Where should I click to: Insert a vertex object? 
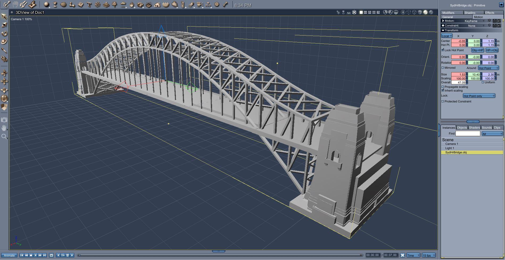tap(64, 5)
